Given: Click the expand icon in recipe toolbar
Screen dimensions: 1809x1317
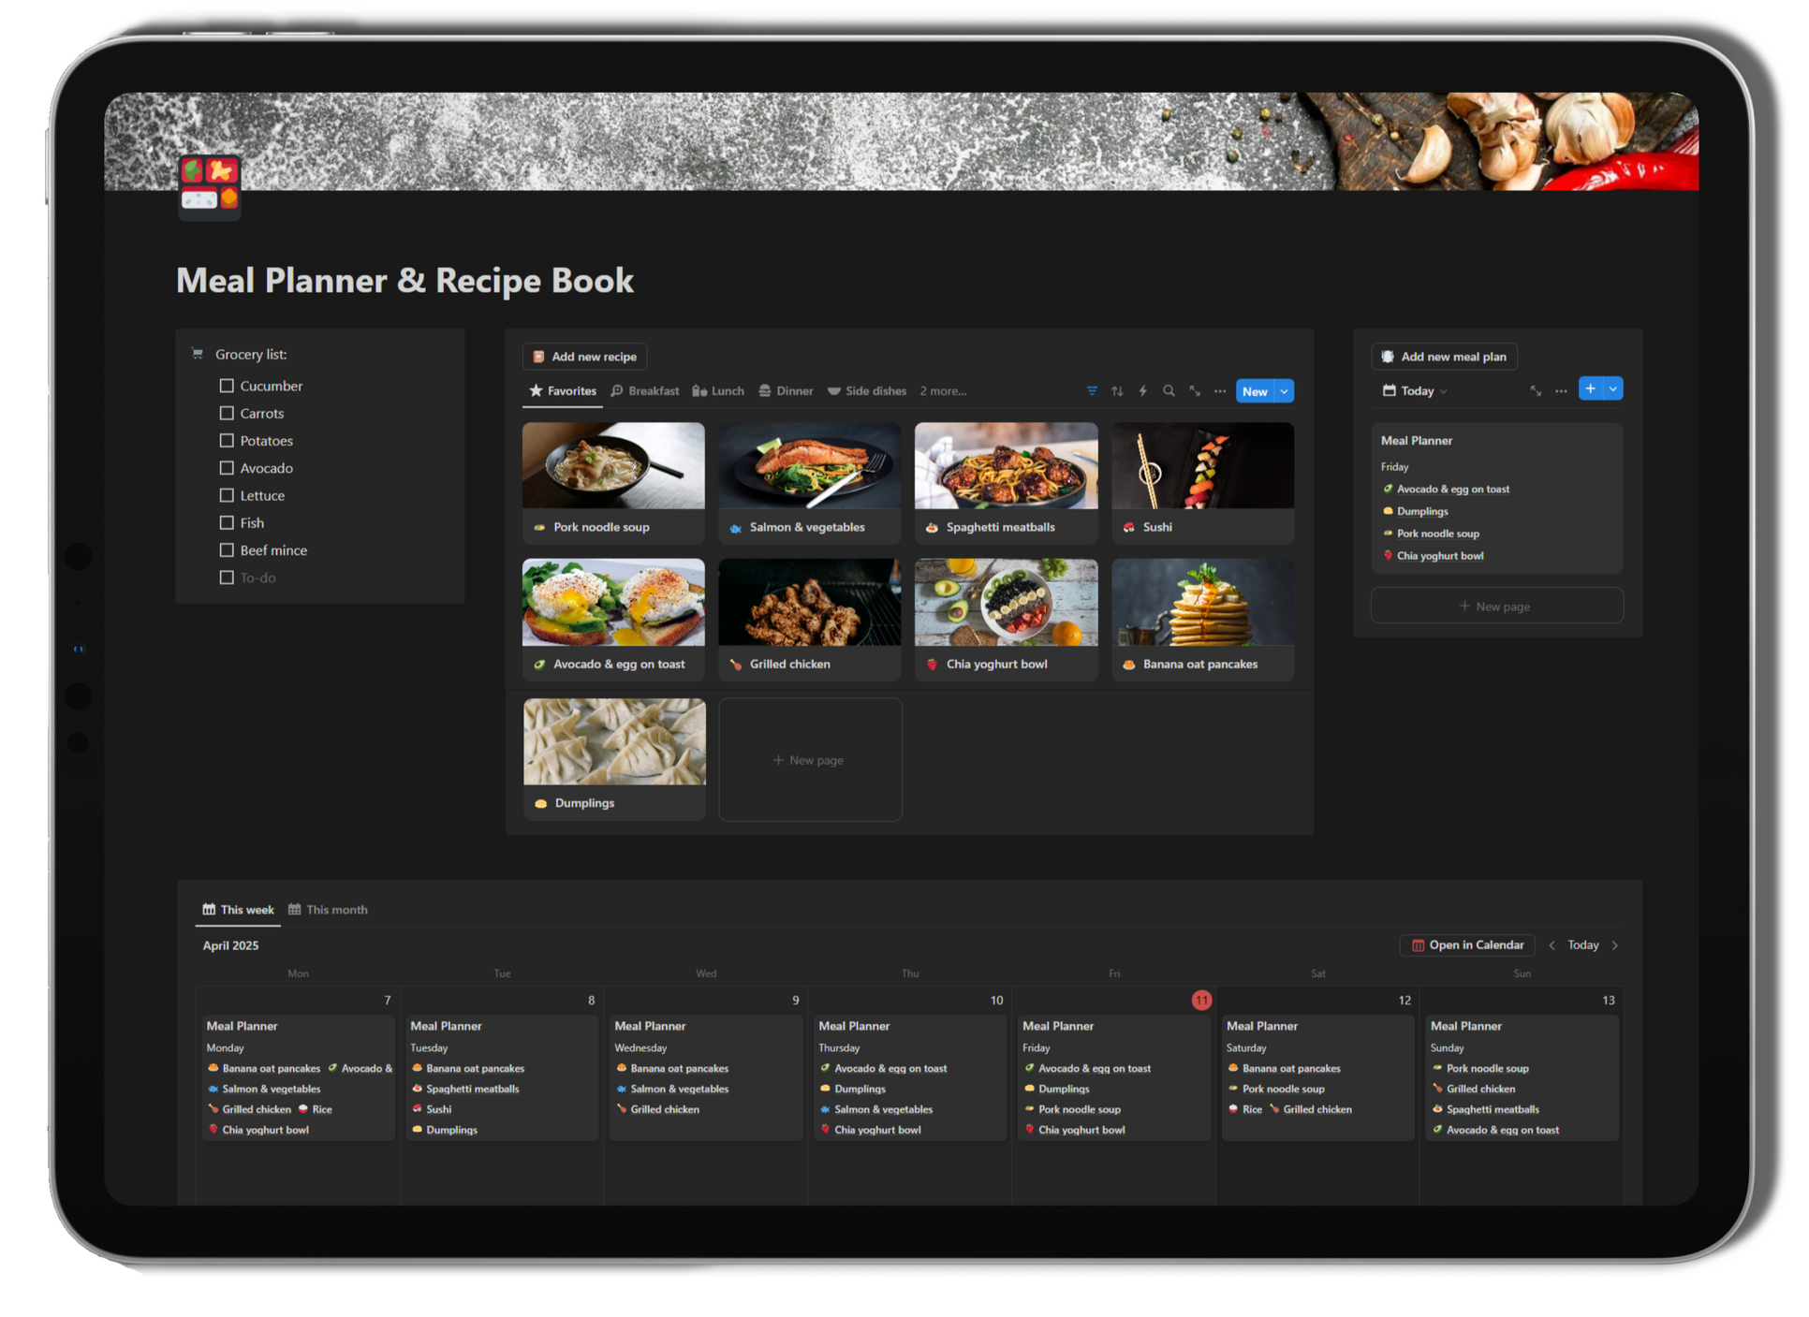Looking at the screenshot, I should point(1195,391).
